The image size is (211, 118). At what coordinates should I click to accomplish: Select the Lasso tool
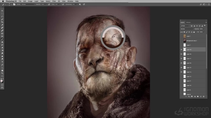2,16
